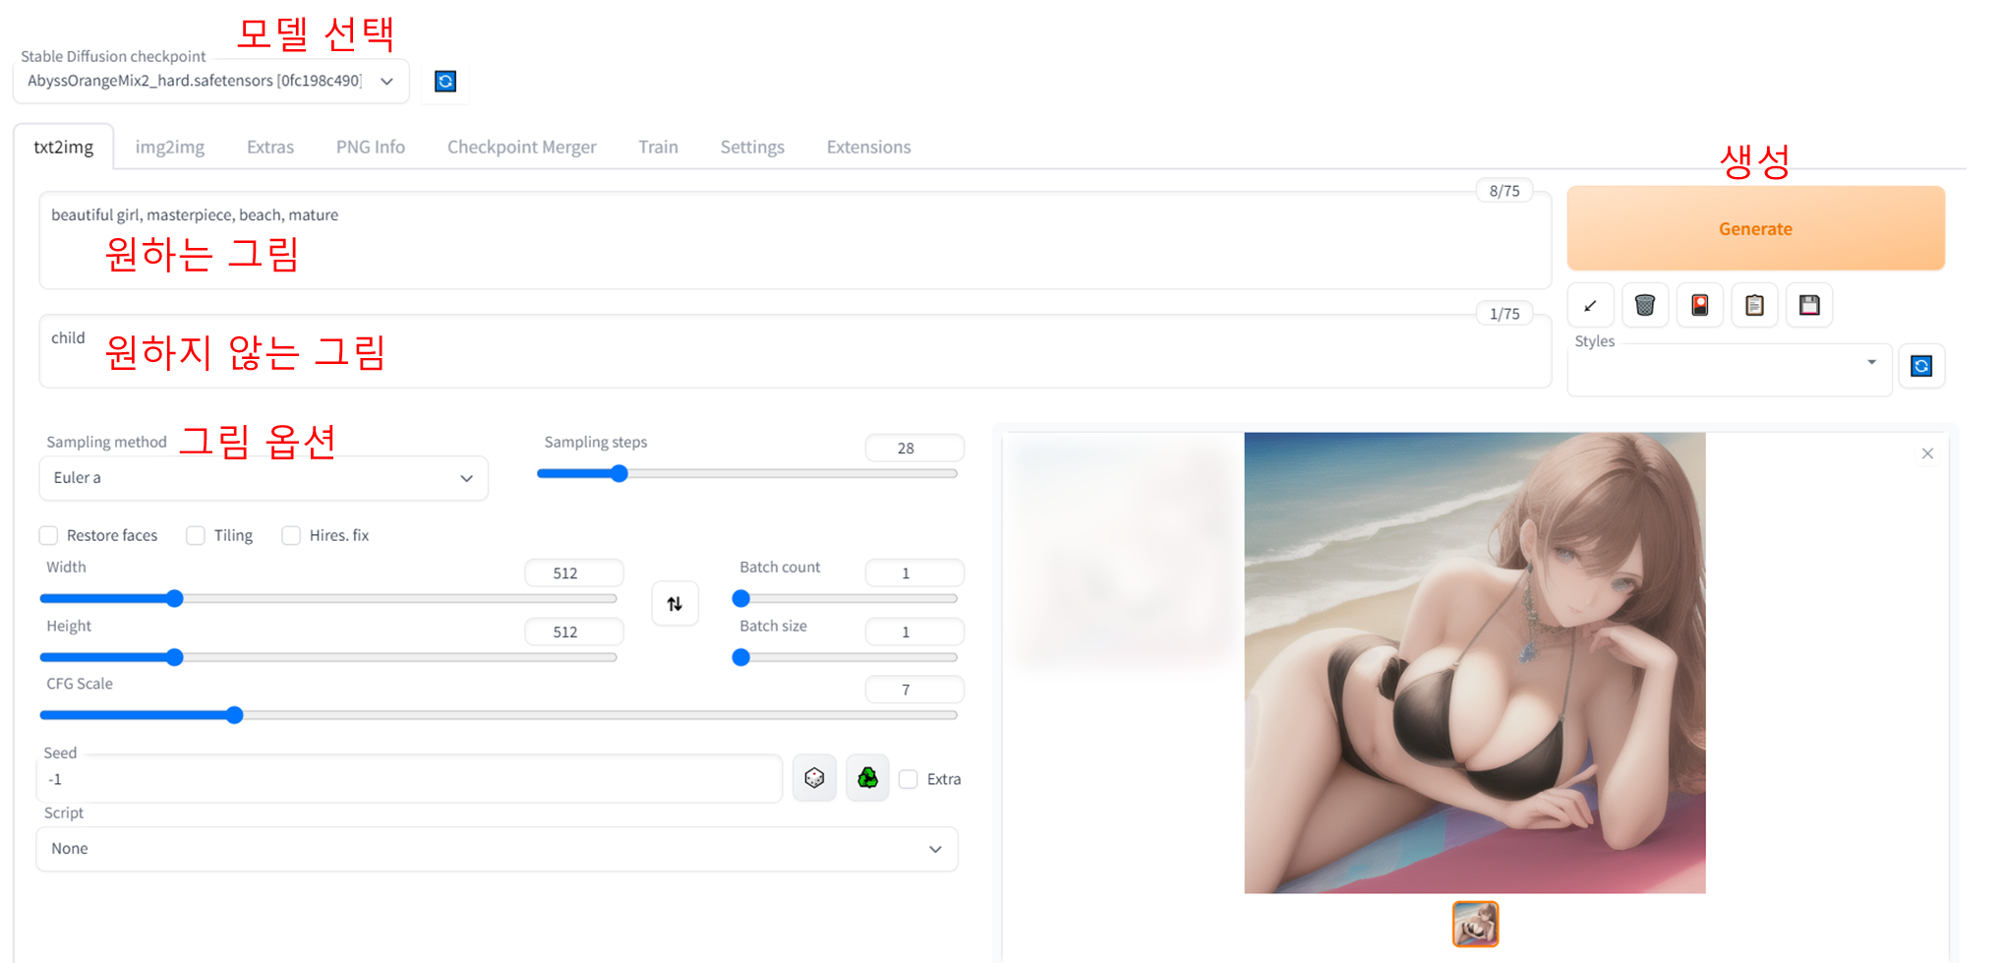Enable the Restore faces checkbox

[48, 535]
